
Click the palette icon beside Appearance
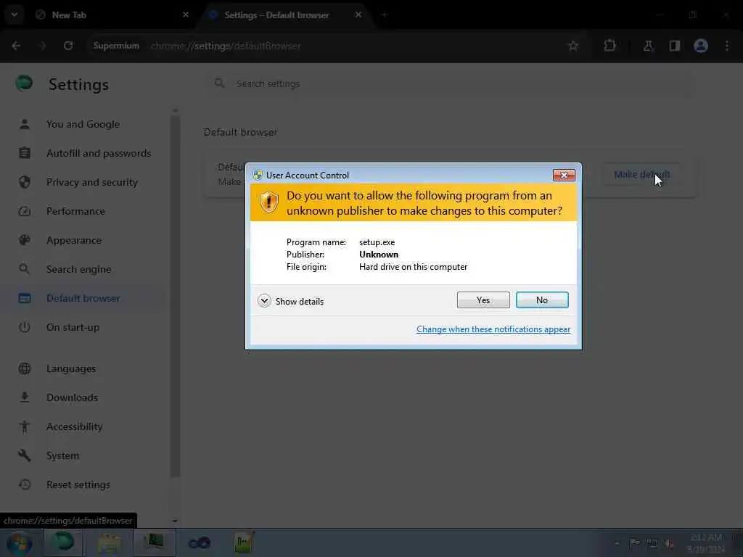pyautogui.click(x=25, y=240)
